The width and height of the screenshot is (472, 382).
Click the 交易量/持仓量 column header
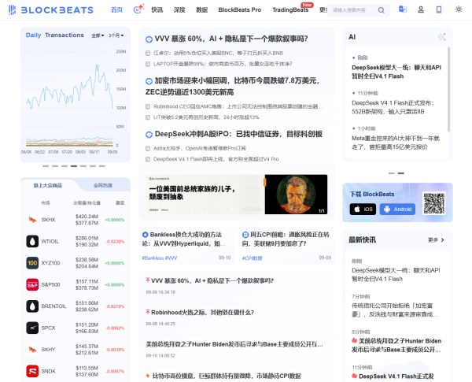87,203
